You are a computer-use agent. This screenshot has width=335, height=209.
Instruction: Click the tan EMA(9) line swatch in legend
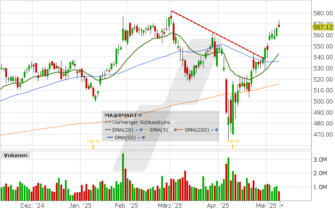pos(146,130)
